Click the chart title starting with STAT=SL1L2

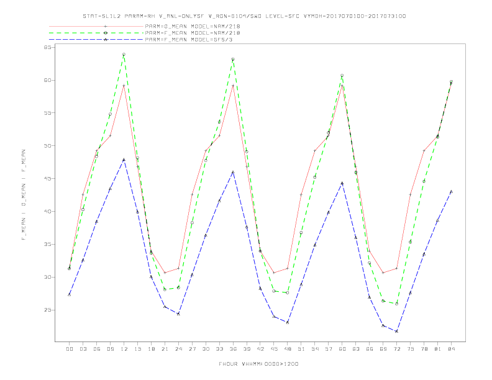coord(244,16)
